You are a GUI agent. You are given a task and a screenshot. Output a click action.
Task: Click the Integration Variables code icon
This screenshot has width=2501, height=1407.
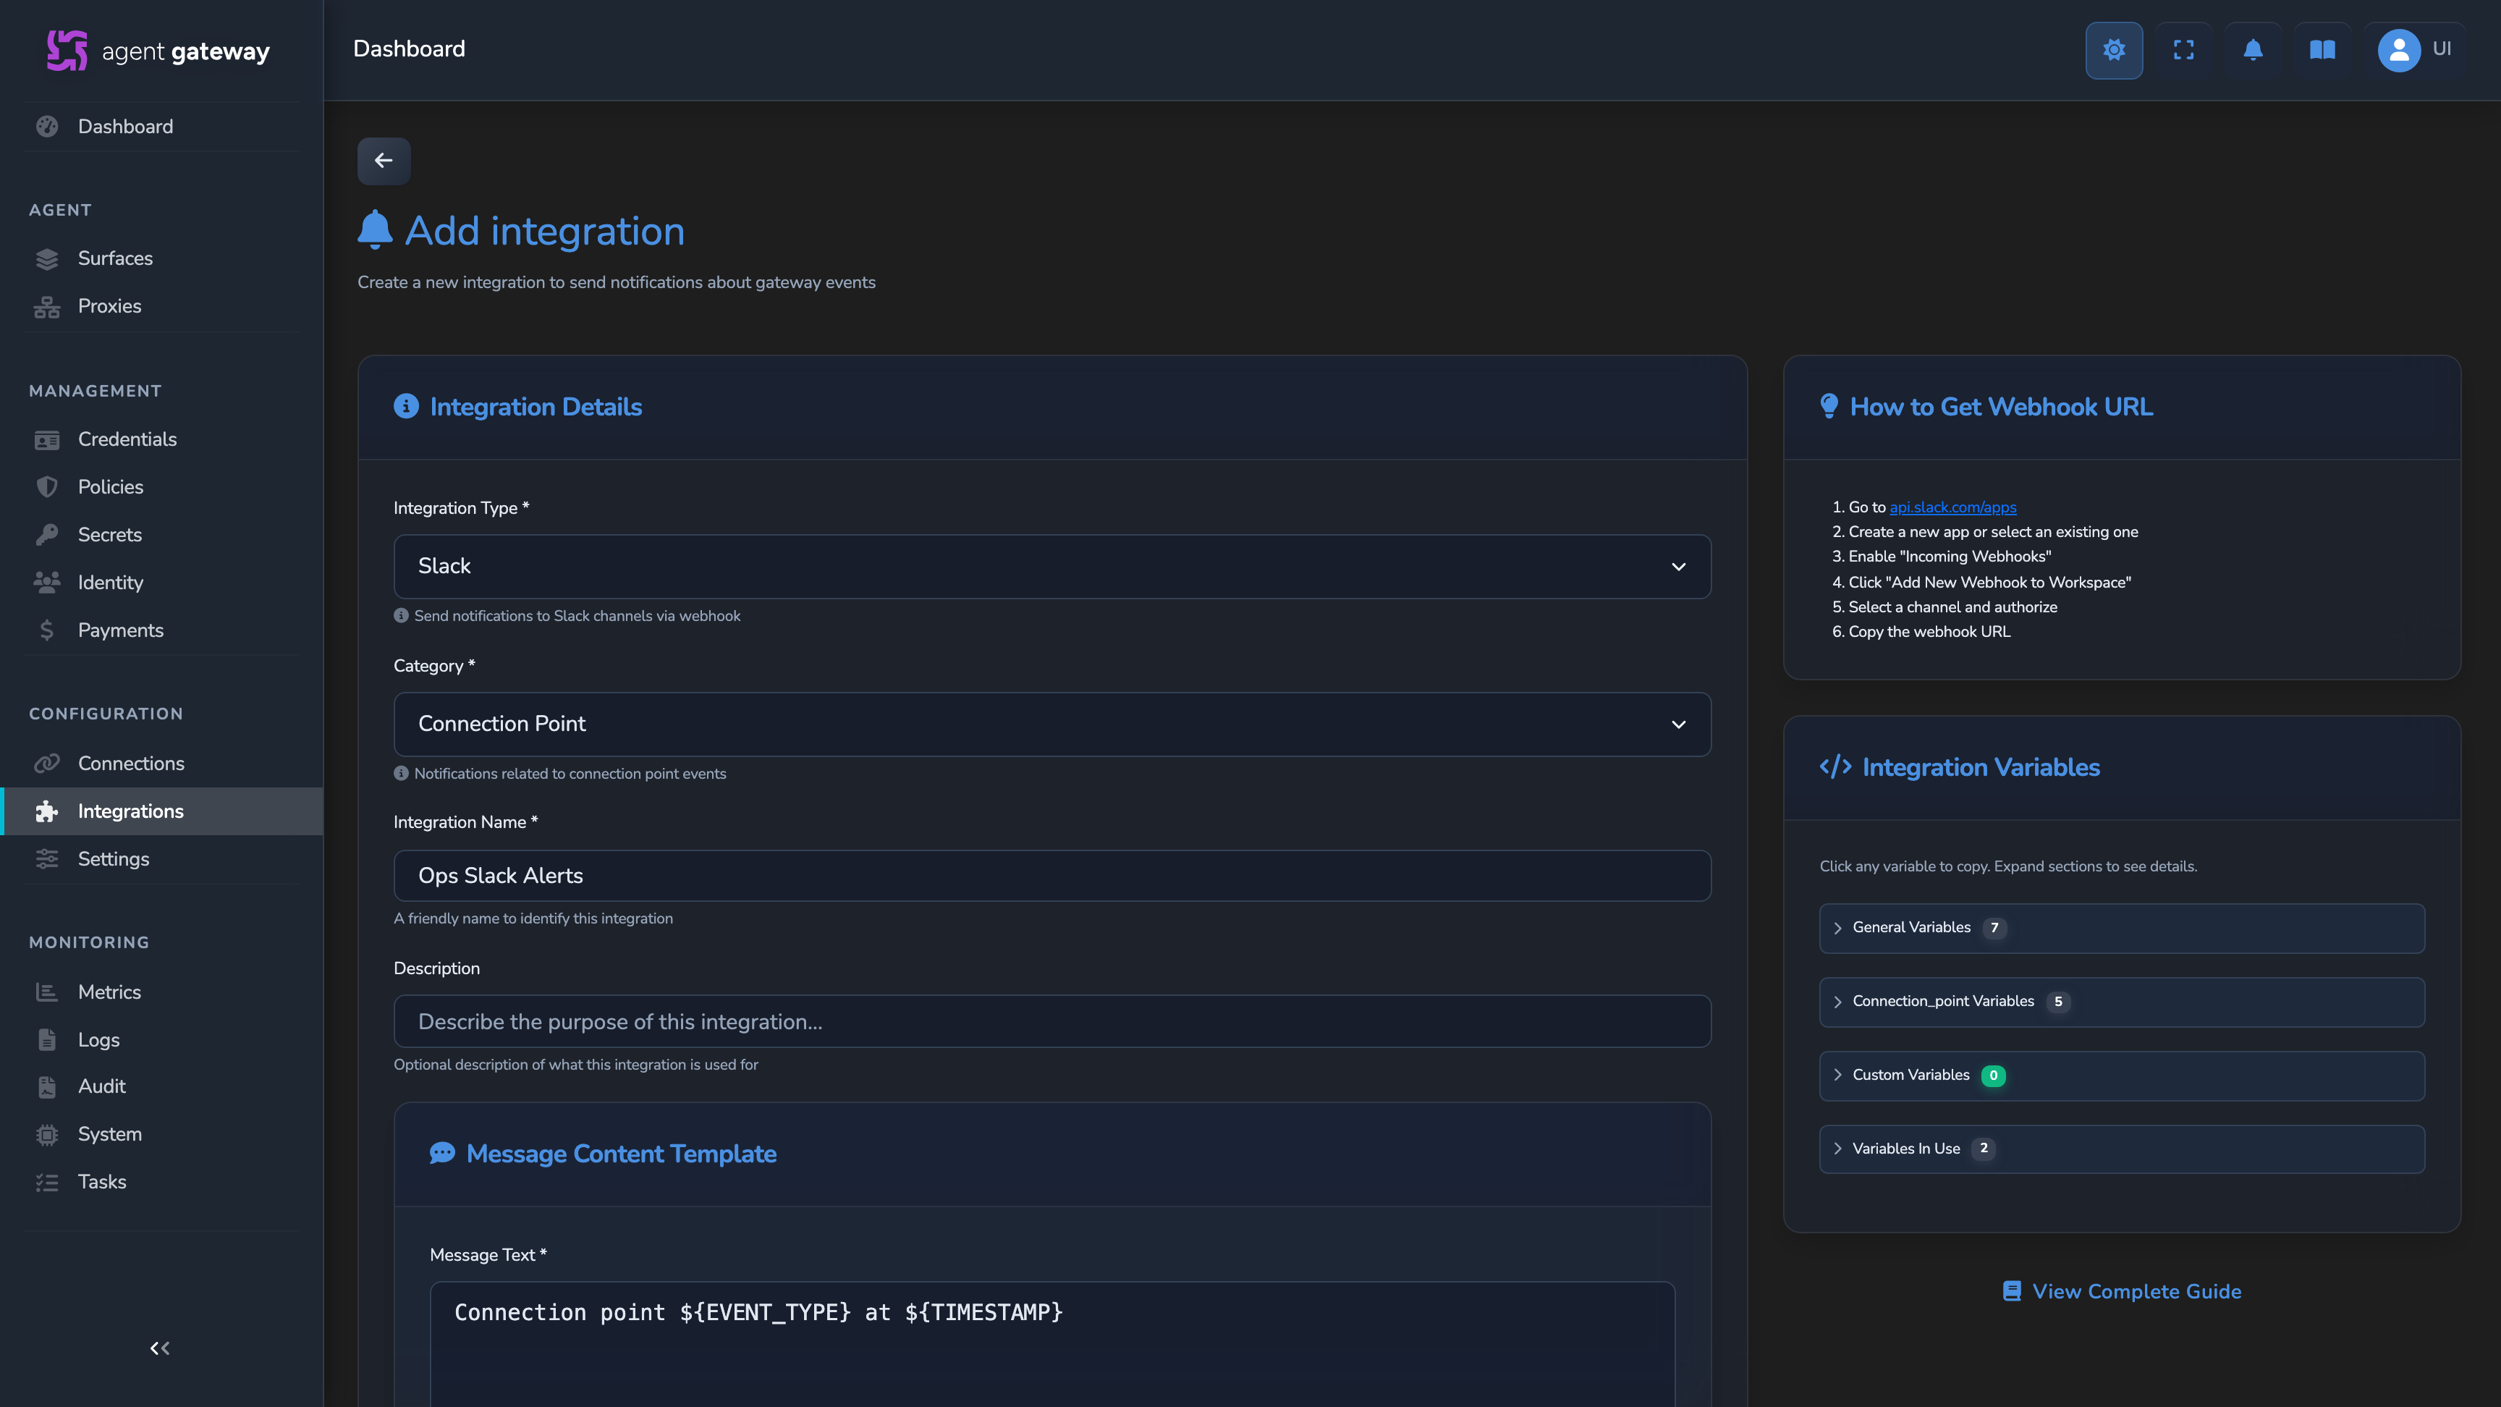[1835, 767]
